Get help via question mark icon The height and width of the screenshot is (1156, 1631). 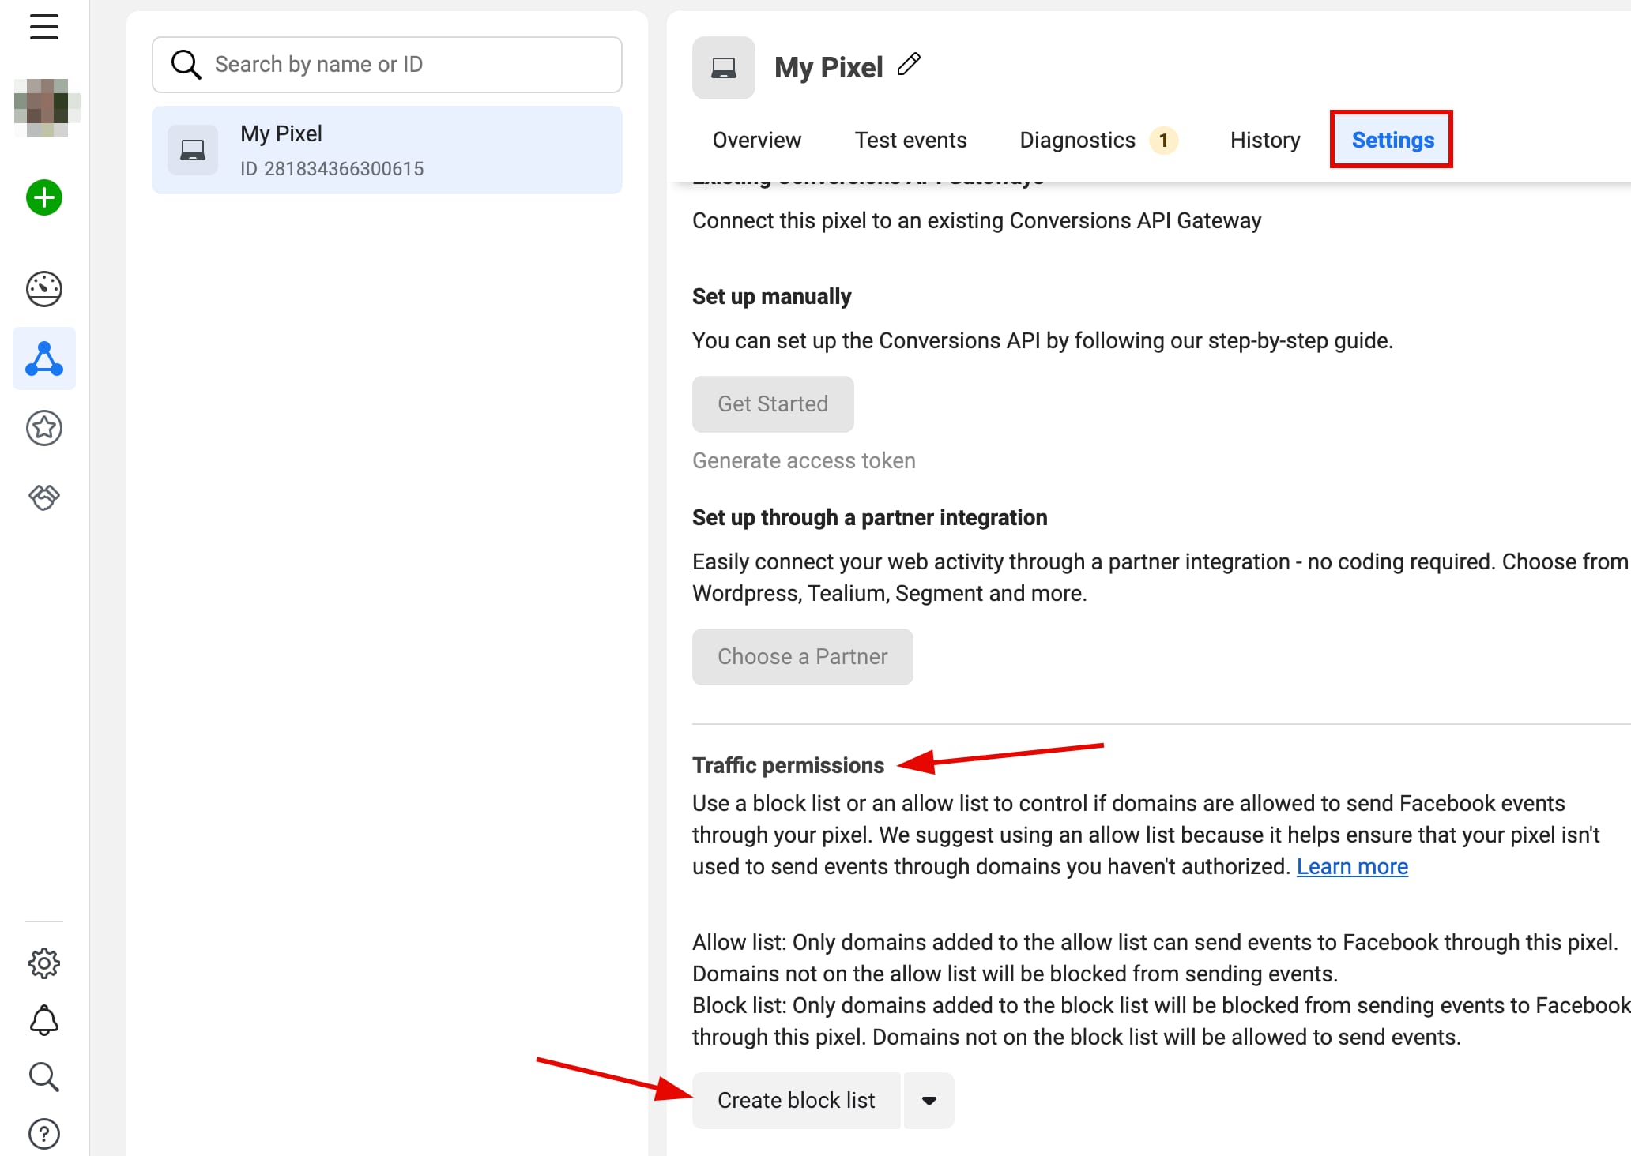(x=44, y=1133)
